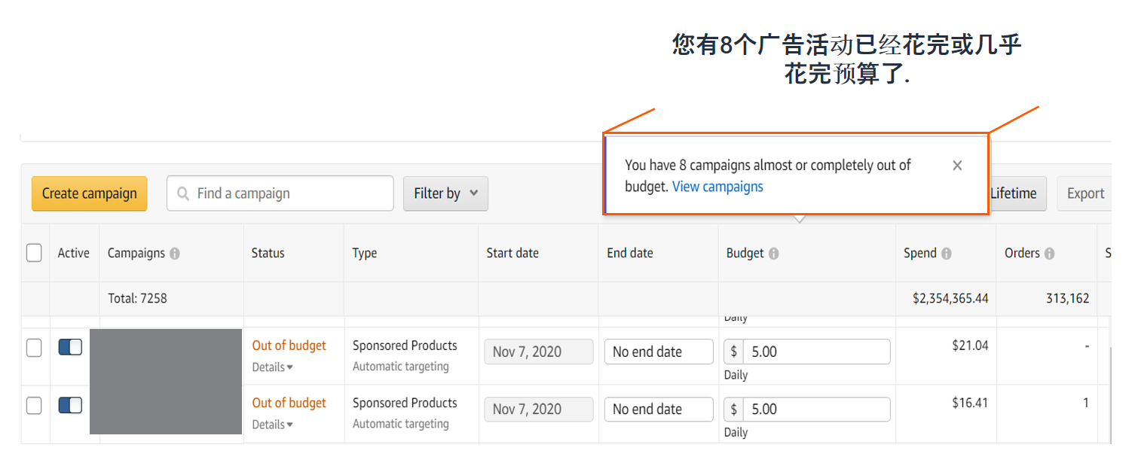
Task: Tick the select-all campaigns checkbox
Action: pos(34,253)
